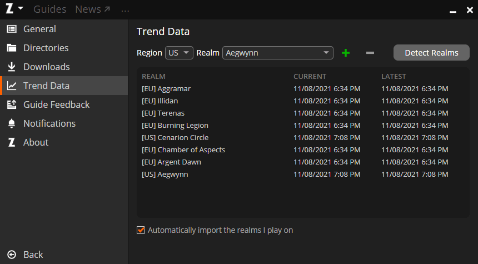The width and height of the screenshot is (478, 264).
Task: Add realm with the green plus icon
Action: click(345, 53)
